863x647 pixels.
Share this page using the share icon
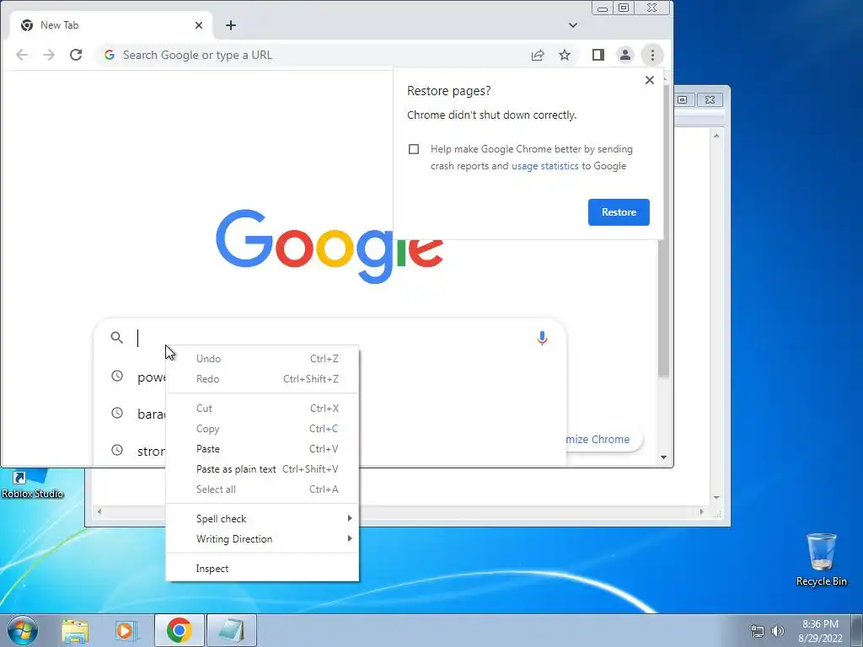tap(538, 55)
